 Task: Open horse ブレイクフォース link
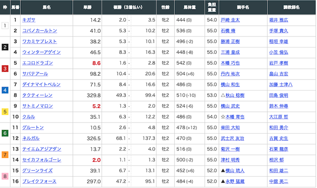coord(39,182)
